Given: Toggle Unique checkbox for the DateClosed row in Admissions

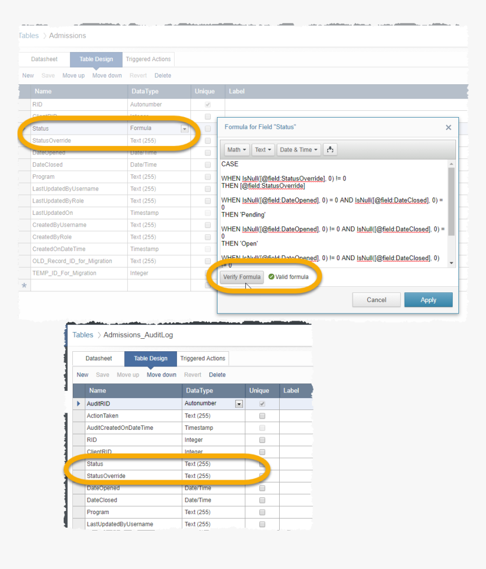Looking at the screenshot, I should coord(207,165).
